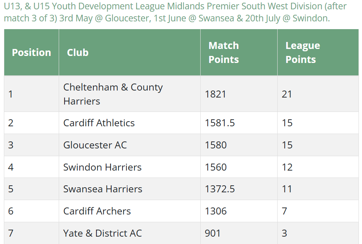Screen dimensions: 362x244
Task: Click the Swindon Harriers club name
Action: tap(102, 167)
